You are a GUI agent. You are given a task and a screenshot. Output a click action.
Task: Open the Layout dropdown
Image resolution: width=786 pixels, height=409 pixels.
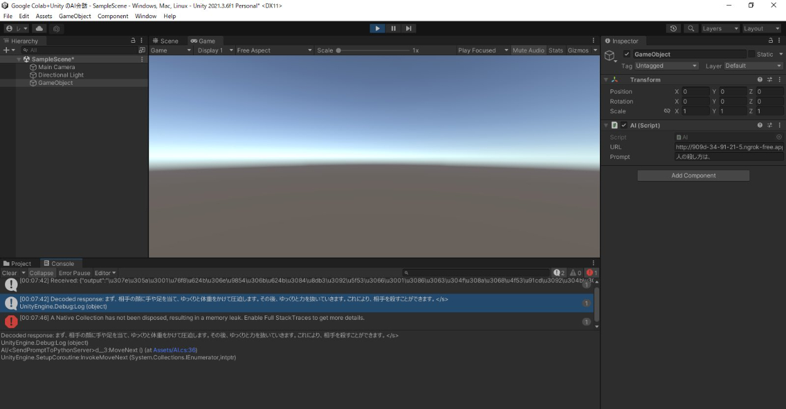[761, 28]
